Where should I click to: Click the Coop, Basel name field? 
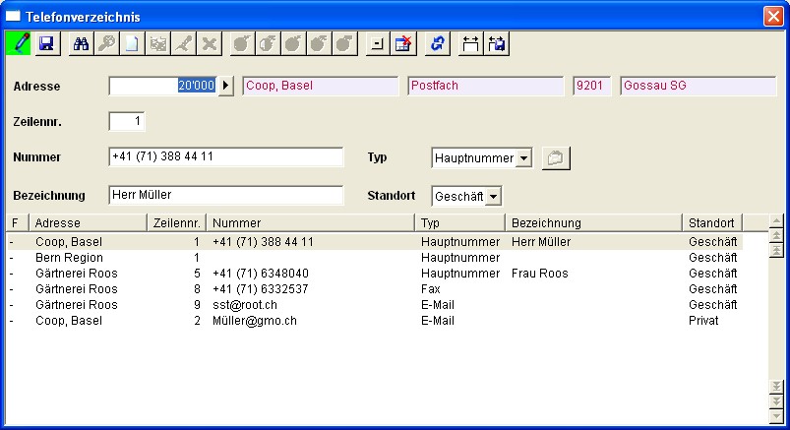point(321,86)
